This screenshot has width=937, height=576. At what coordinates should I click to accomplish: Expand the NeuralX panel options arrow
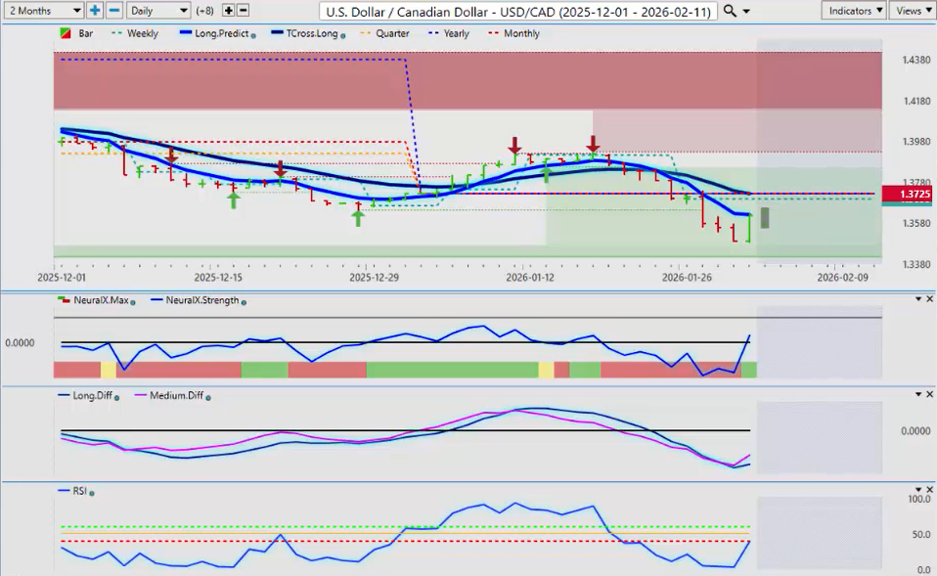click(x=916, y=298)
